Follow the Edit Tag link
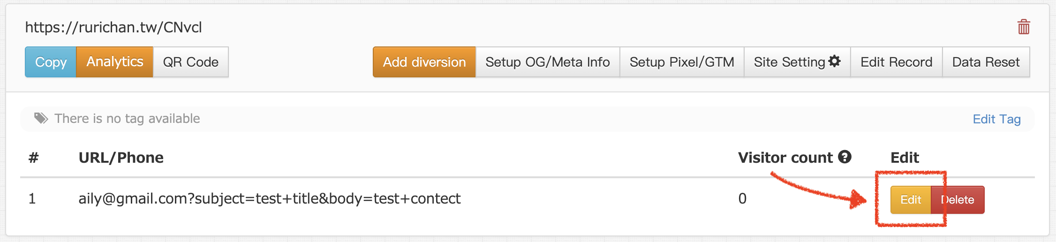Screen dimensions: 1056x242 coord(996,119)
